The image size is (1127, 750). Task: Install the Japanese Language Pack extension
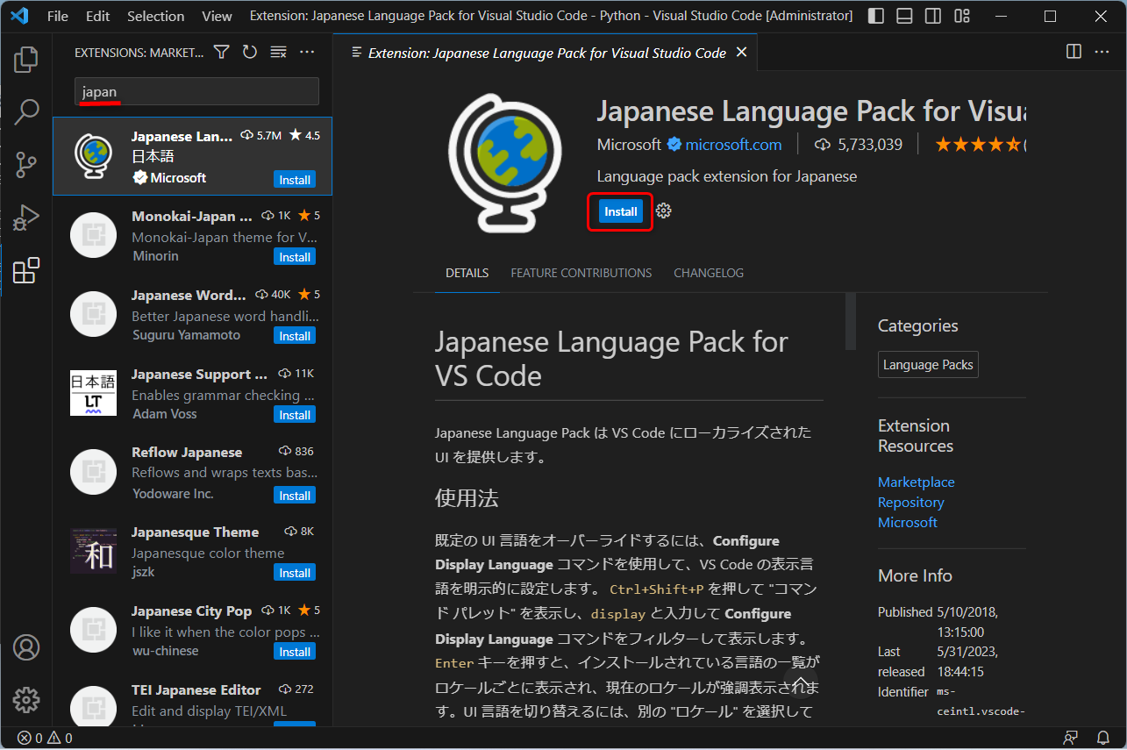pyautogui.click(x=620, y=211)
